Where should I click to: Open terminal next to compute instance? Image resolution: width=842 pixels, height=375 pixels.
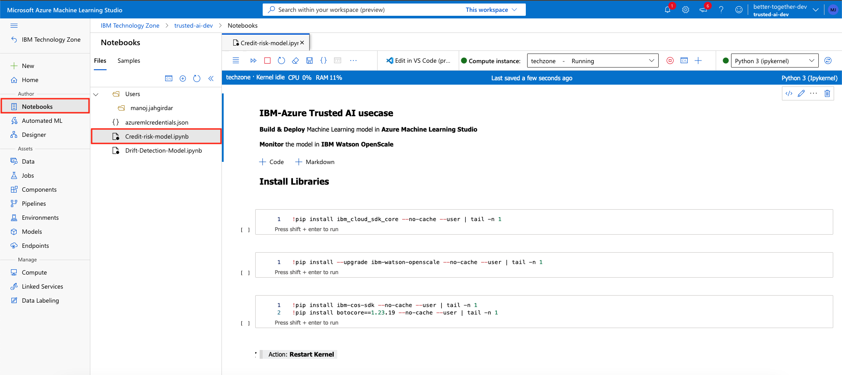tap(684, 61)
